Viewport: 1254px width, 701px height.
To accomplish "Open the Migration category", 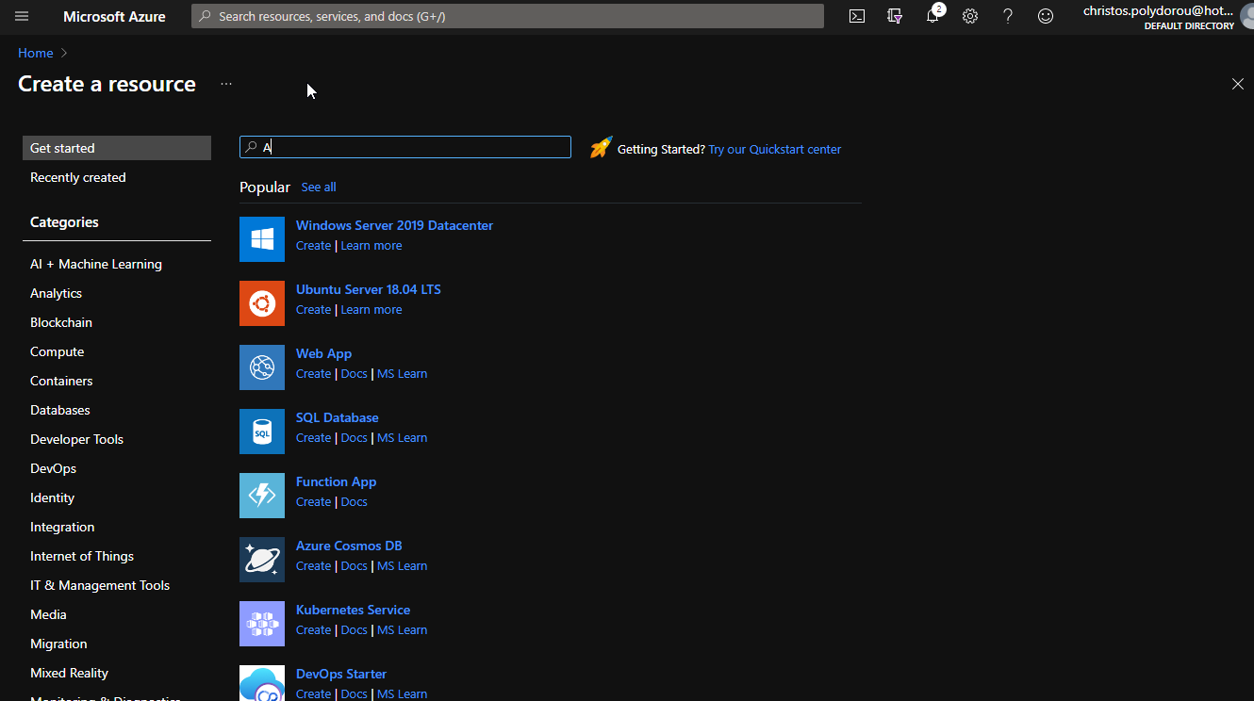I will point(58,644).
